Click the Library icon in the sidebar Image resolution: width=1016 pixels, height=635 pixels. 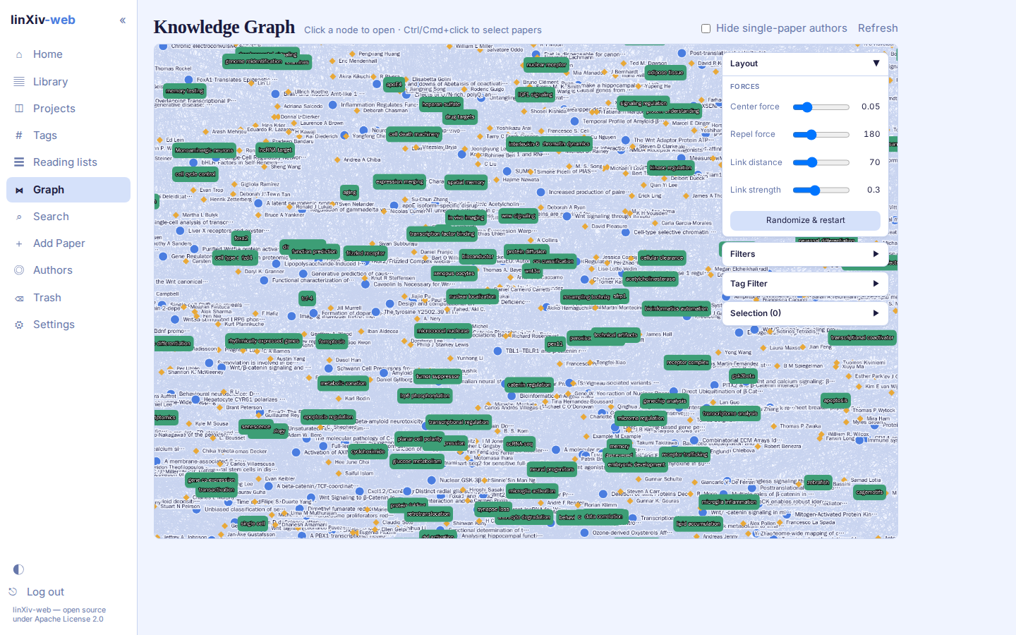(x=19, y=82)
